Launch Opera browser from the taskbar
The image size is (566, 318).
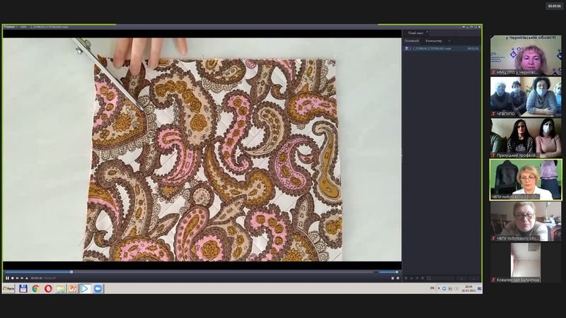coord(47,288)
